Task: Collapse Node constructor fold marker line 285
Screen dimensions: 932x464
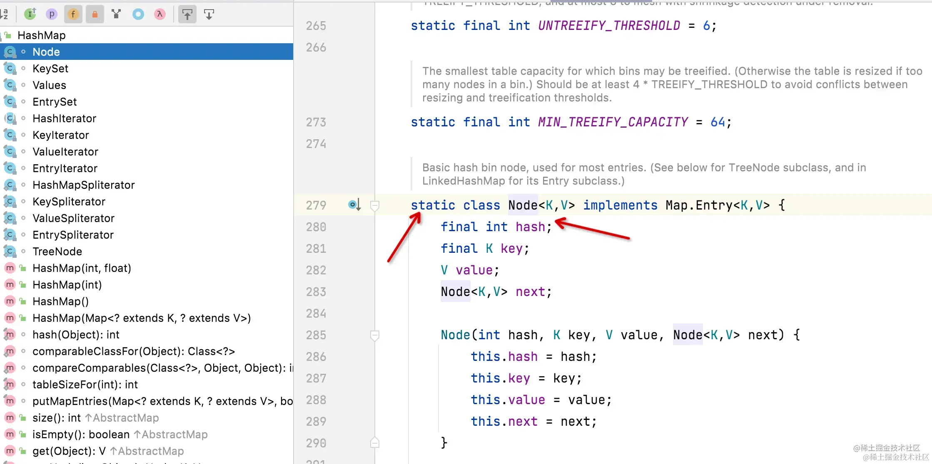Action: tap(374, 335)
